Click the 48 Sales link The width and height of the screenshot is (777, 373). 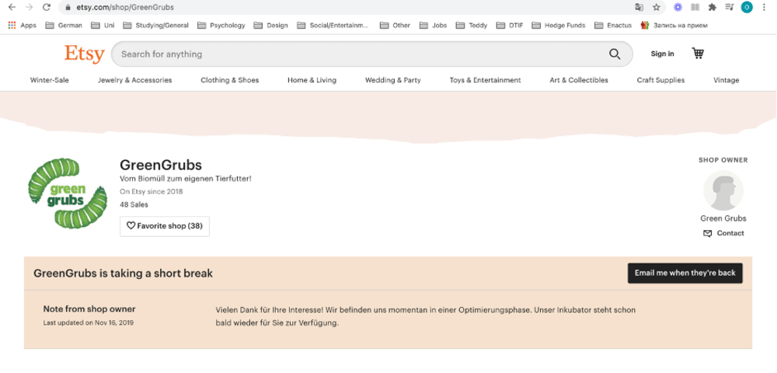[x=134, y=204]
